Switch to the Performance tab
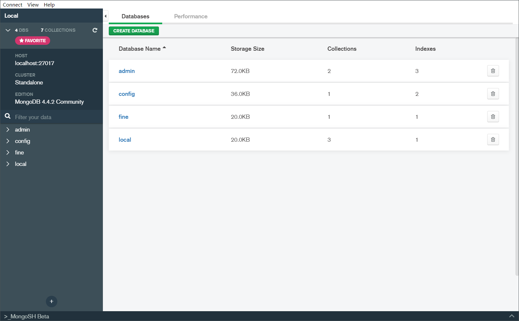Viewport: 519px width, 321px height. point(191,16)
